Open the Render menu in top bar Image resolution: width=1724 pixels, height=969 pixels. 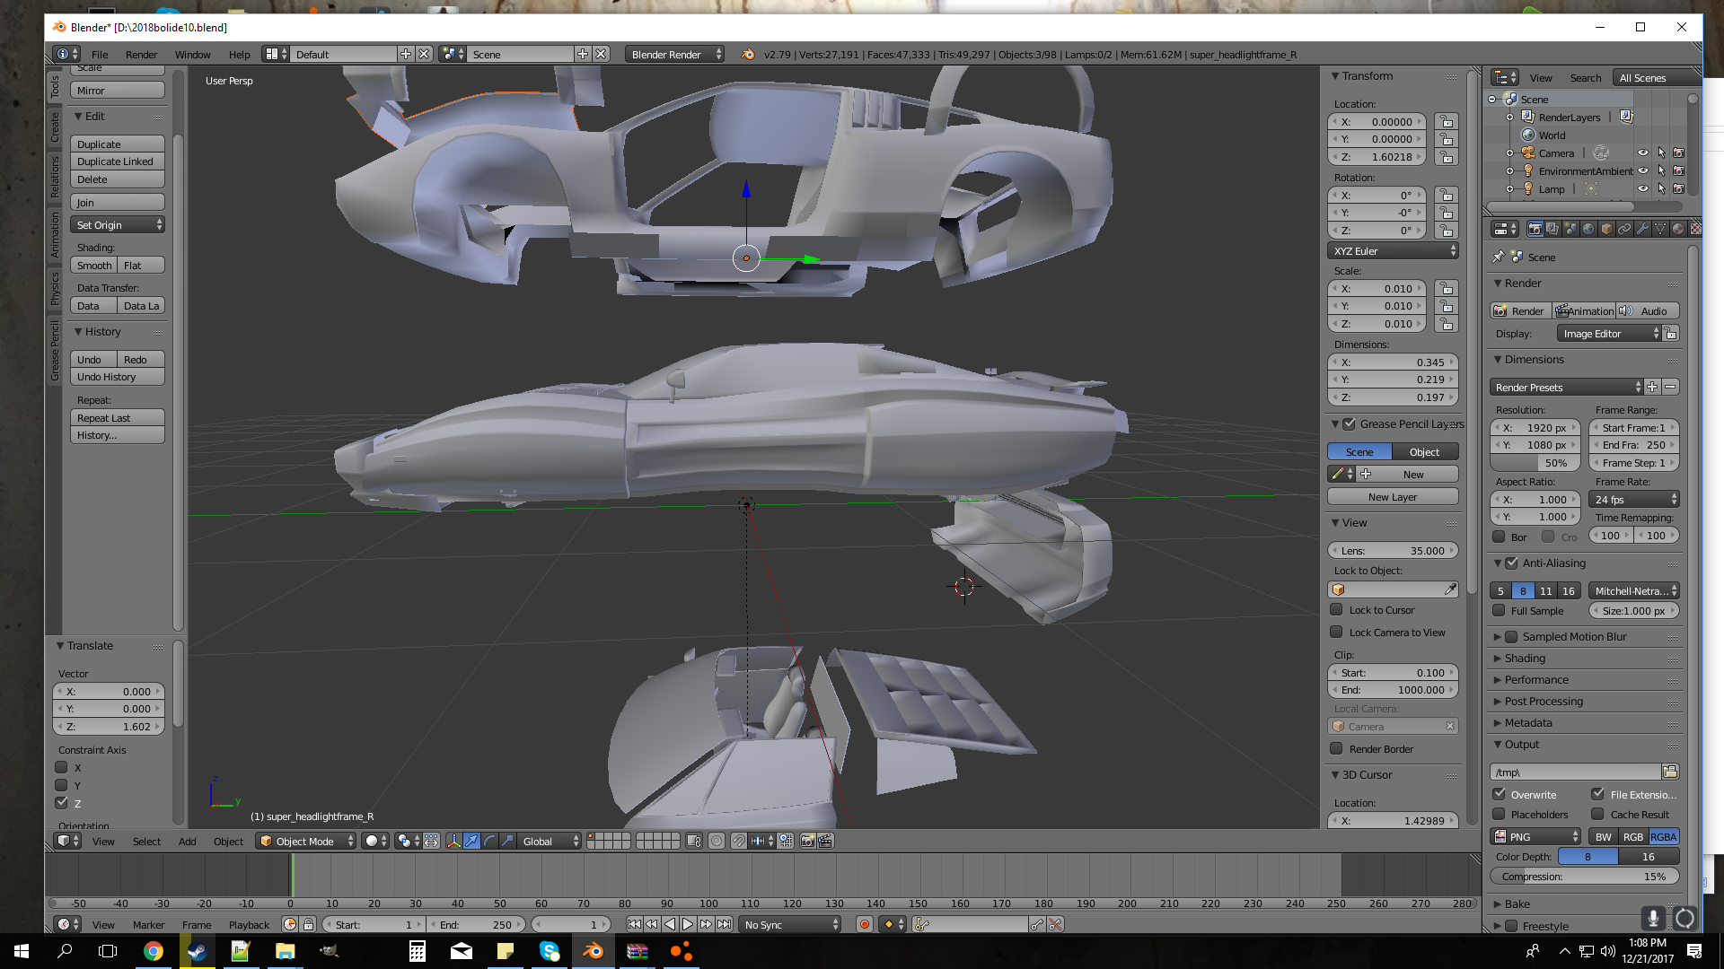141,55
